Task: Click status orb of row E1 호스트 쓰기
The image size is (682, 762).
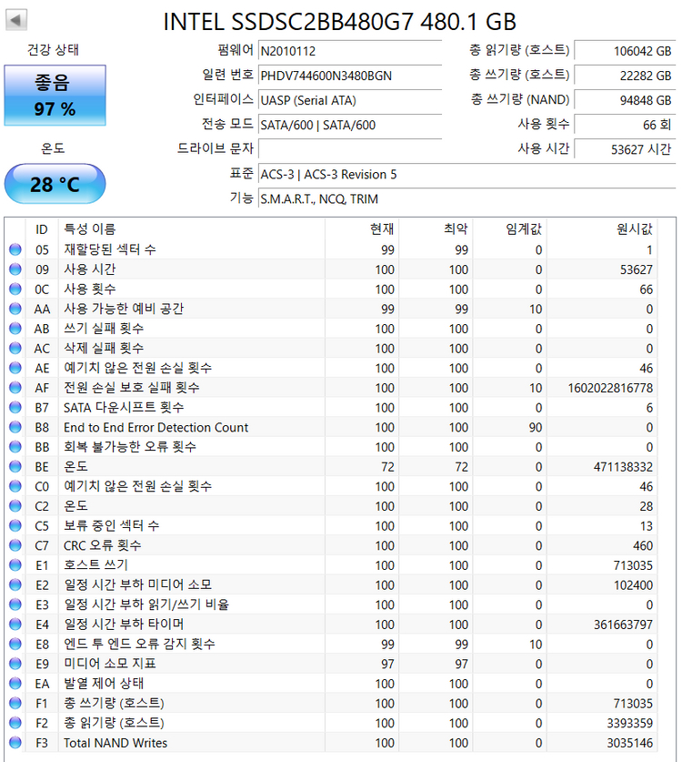Action: [15, 565]
